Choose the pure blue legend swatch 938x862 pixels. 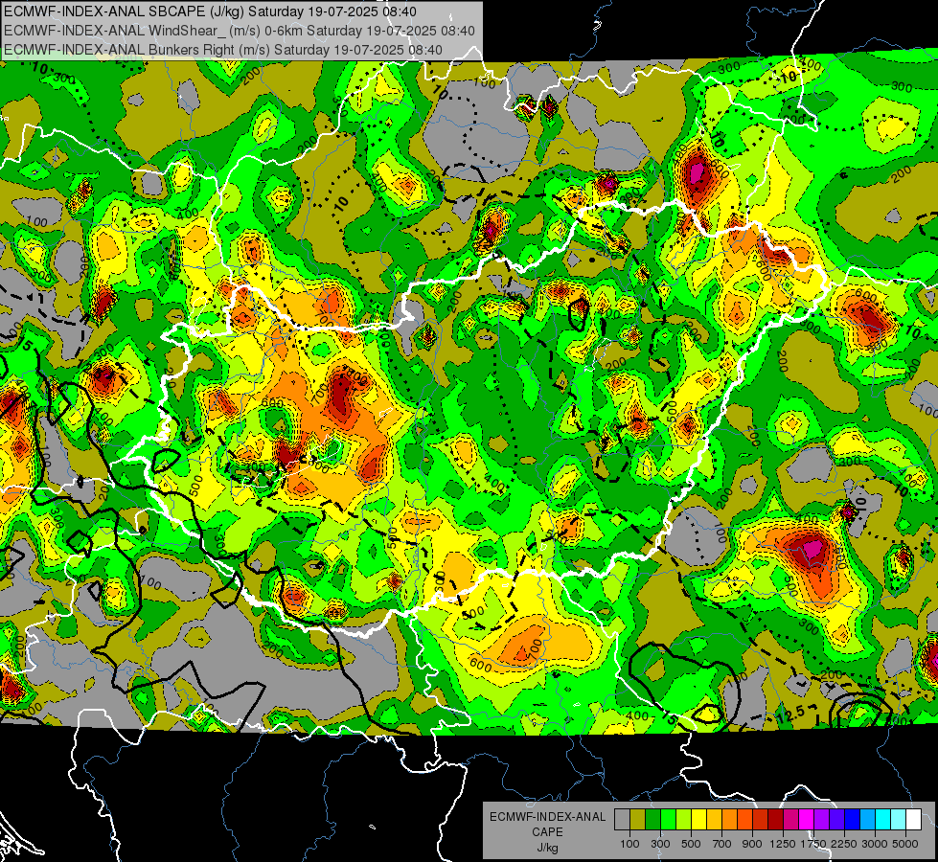(853, 819)
